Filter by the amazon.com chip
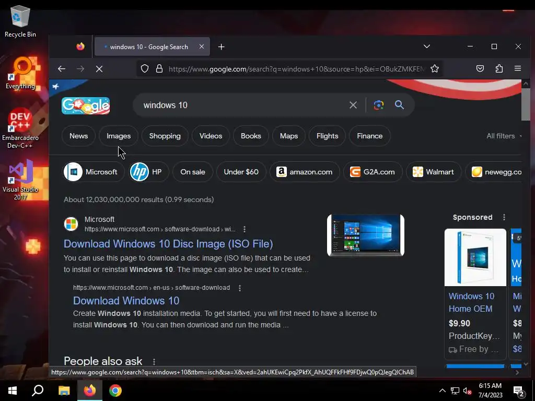The image size is (535, 401). (x=305, y=172)
